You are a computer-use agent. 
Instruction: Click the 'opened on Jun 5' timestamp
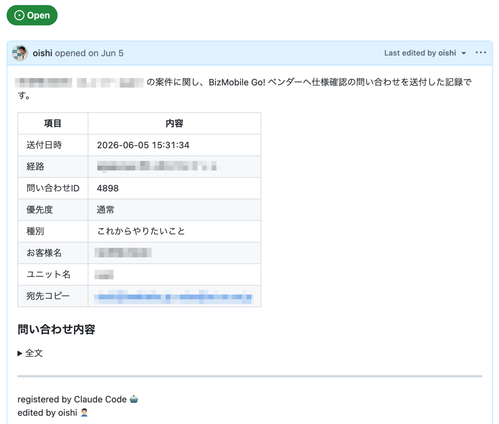pyautogui.click(x=89, y=53)
